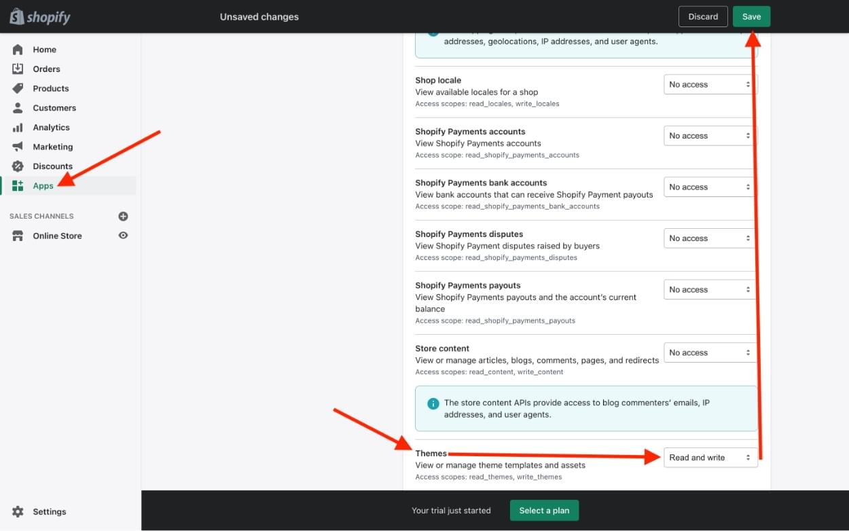Open the Themes access dropdown set to Read and write
Screen dimensions: 849x531
click(x=710, y=457)
